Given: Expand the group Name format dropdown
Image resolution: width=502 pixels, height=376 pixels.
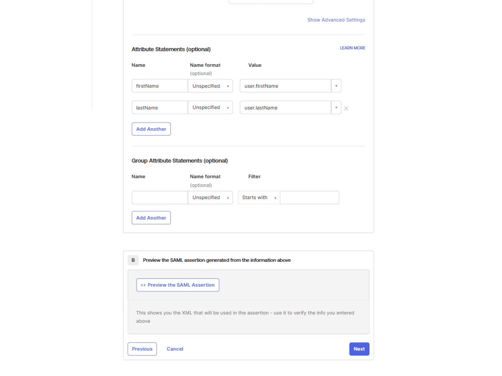Looking at the screenshot, I should click(x=210, y=197).
